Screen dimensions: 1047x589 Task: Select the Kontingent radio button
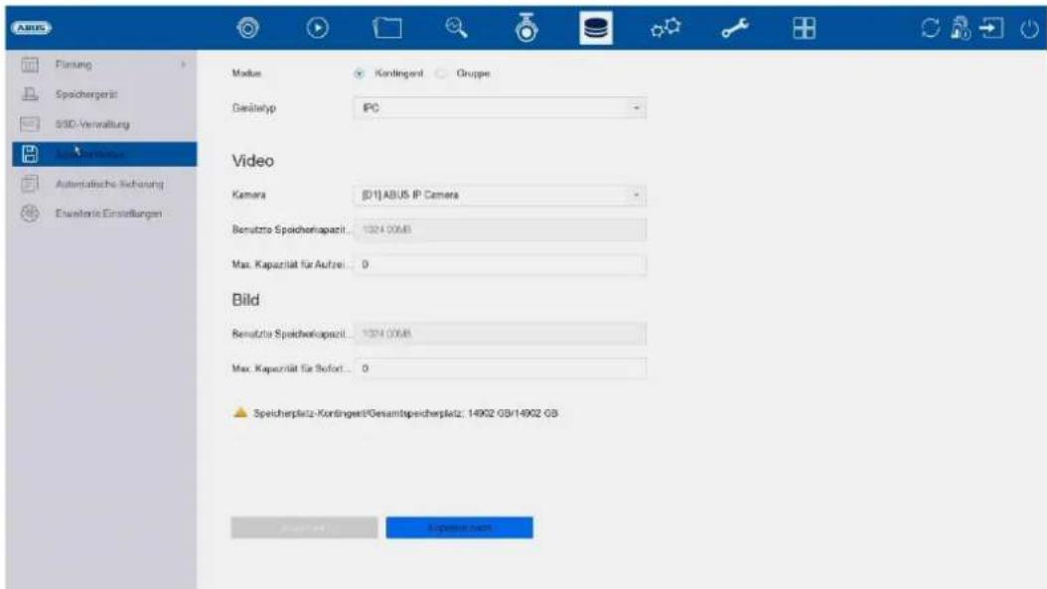(x=360, y=74)
